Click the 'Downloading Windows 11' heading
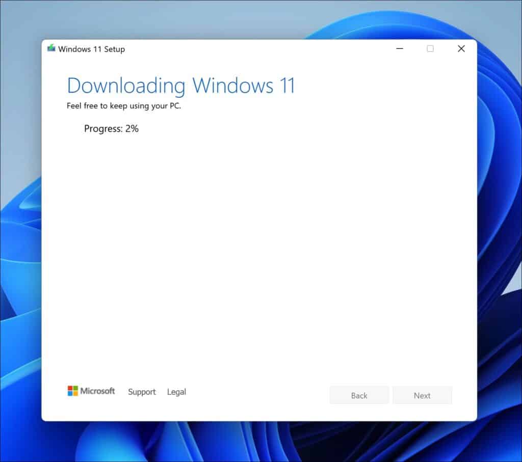522x462 pixels. coord(181,86)
